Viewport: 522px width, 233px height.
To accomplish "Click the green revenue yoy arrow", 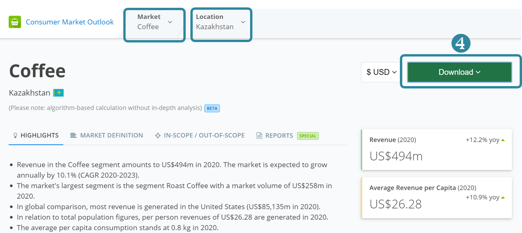I will (503, 140).
